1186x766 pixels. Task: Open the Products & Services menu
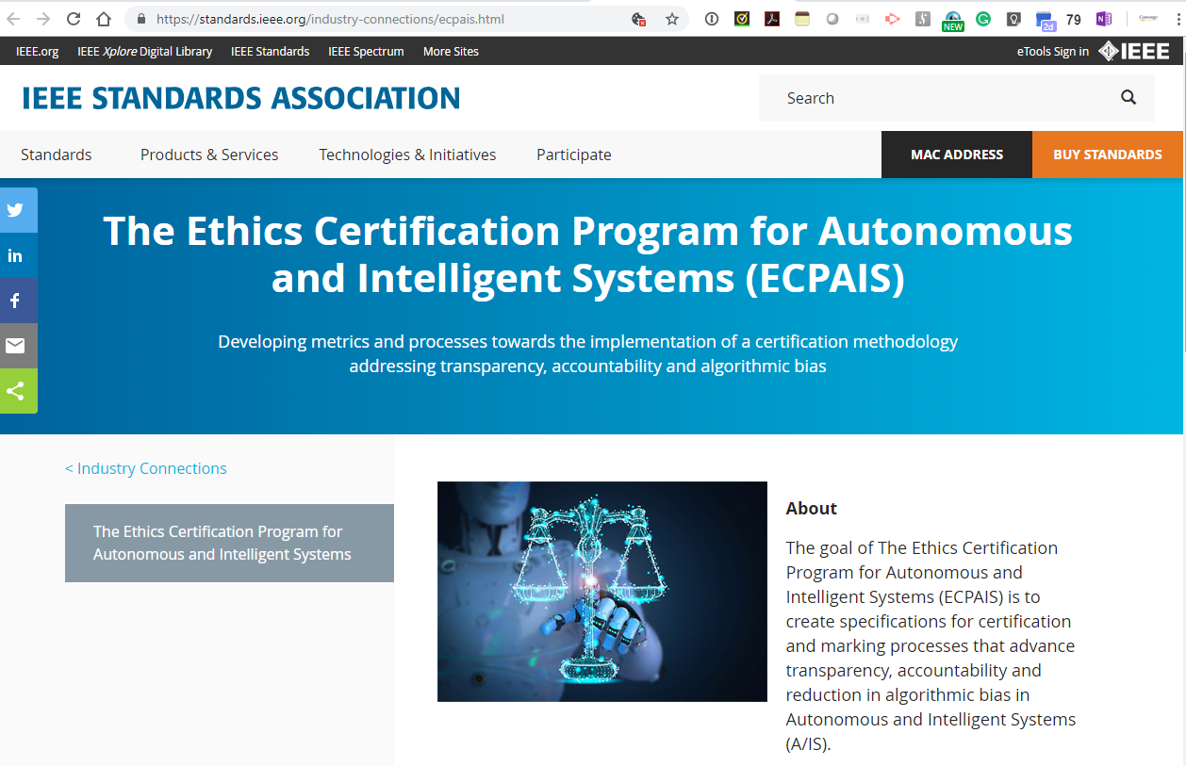click(x=209, y=155)
